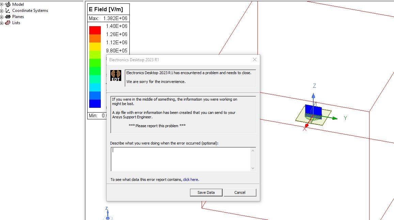394x220 pixels.
Task: Click the orange color band in legend
Action: 95,38
